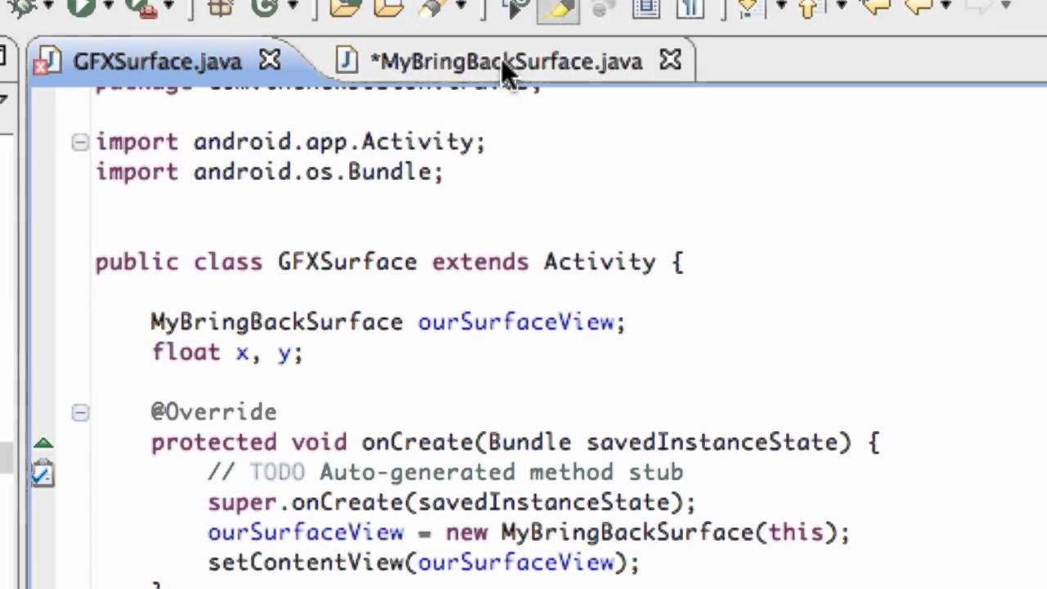1047x589 pixels.
Task: Open the New Java Class dropdown arrow
Action: tap(293, 6)
